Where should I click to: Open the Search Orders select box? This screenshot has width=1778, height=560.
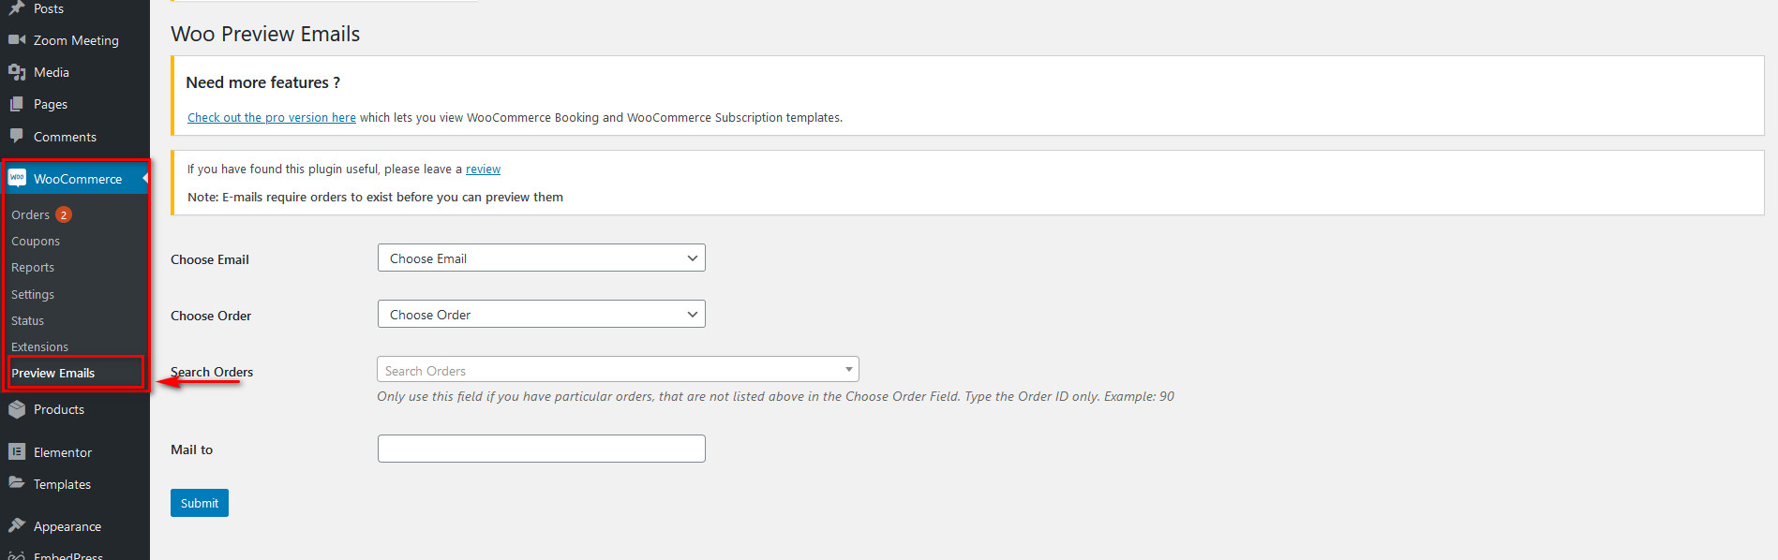pos(618,369)
